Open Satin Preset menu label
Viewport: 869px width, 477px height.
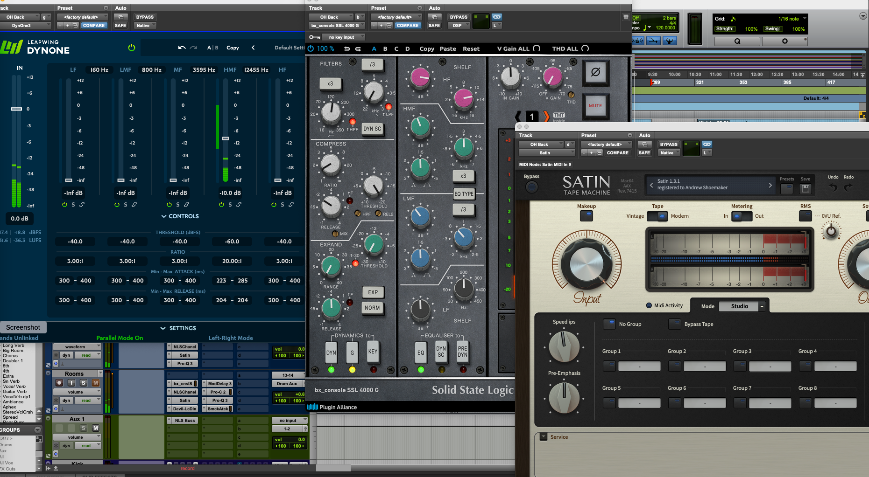click(589, 135)
